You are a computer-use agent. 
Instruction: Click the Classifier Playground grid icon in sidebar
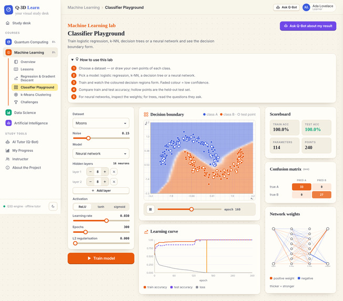coord(16,87)
